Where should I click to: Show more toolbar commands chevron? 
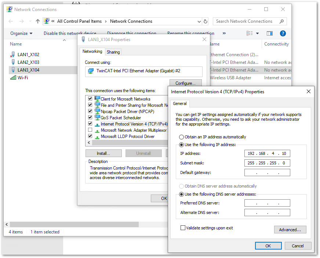pyautogui.click(x=224, y=33)
